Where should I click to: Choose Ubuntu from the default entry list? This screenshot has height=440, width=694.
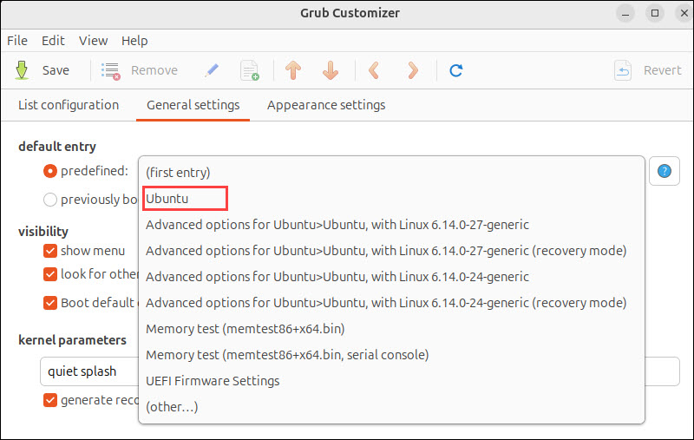(x=392, y=199)
